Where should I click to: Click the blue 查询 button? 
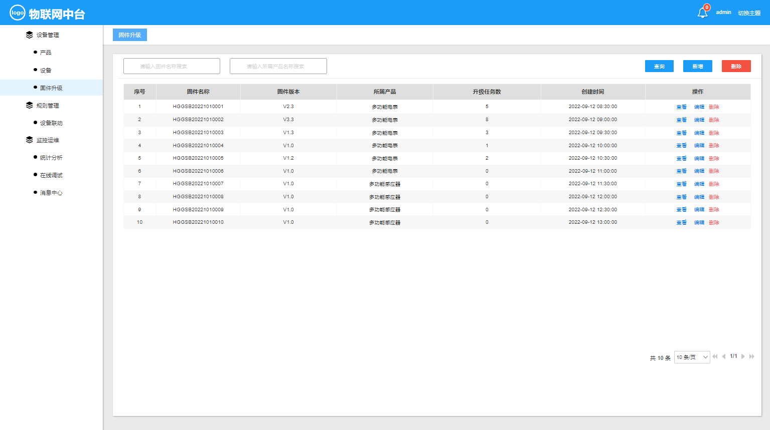[659, 66]
